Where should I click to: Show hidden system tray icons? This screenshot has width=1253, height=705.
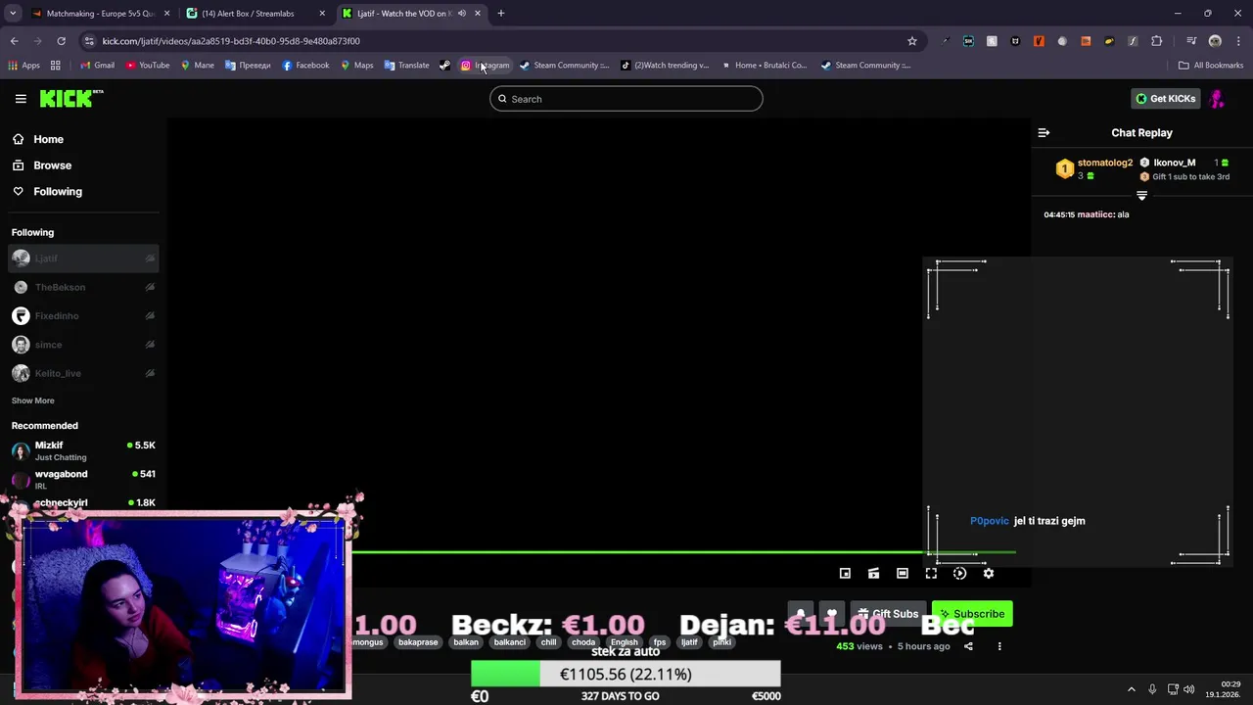[1132, 689]
